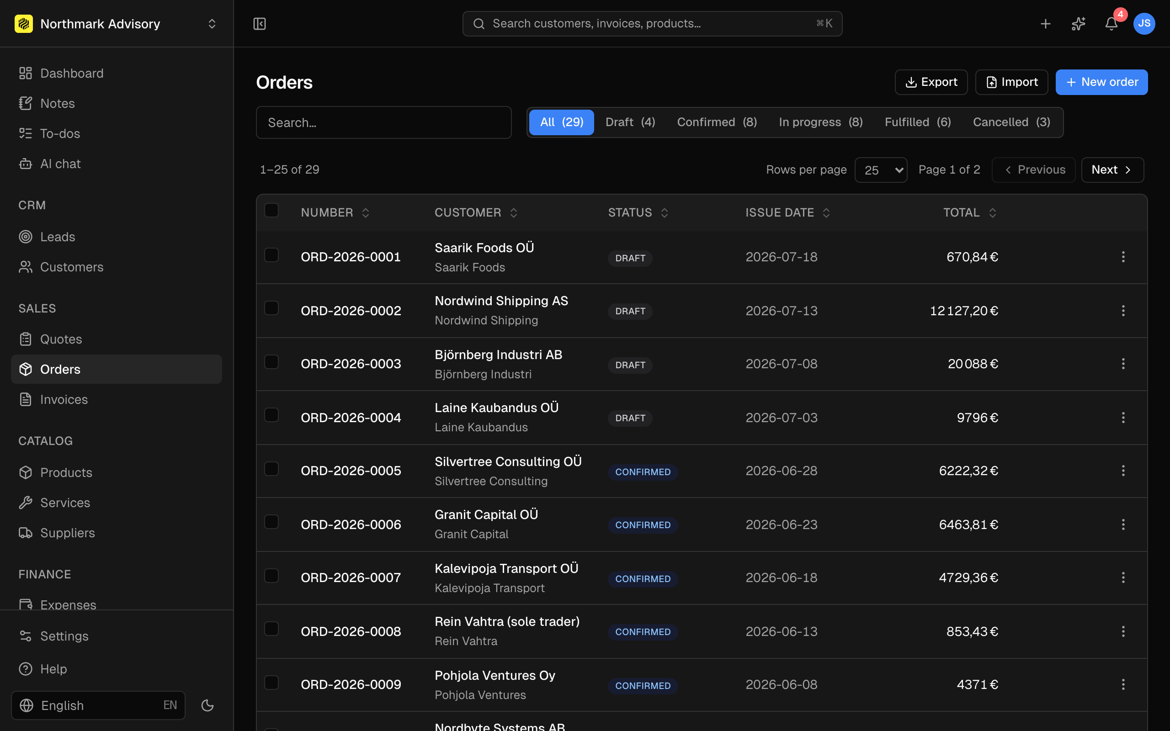Click order number ORD-2026-0007
The image size is (1170, 731).
point(351,577)
